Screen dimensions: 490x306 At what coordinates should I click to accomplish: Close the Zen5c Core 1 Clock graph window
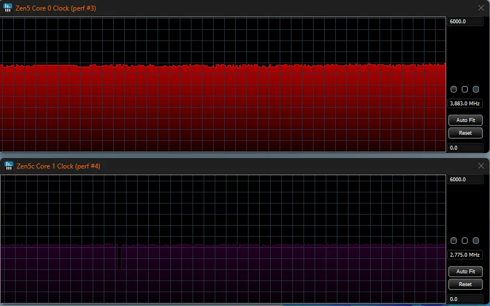(481, 166)
